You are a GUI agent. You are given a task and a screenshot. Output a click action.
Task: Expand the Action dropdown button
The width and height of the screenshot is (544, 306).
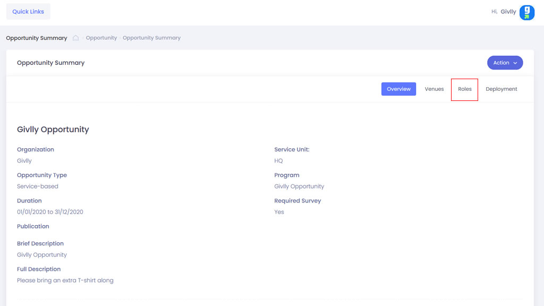(505, 63)
